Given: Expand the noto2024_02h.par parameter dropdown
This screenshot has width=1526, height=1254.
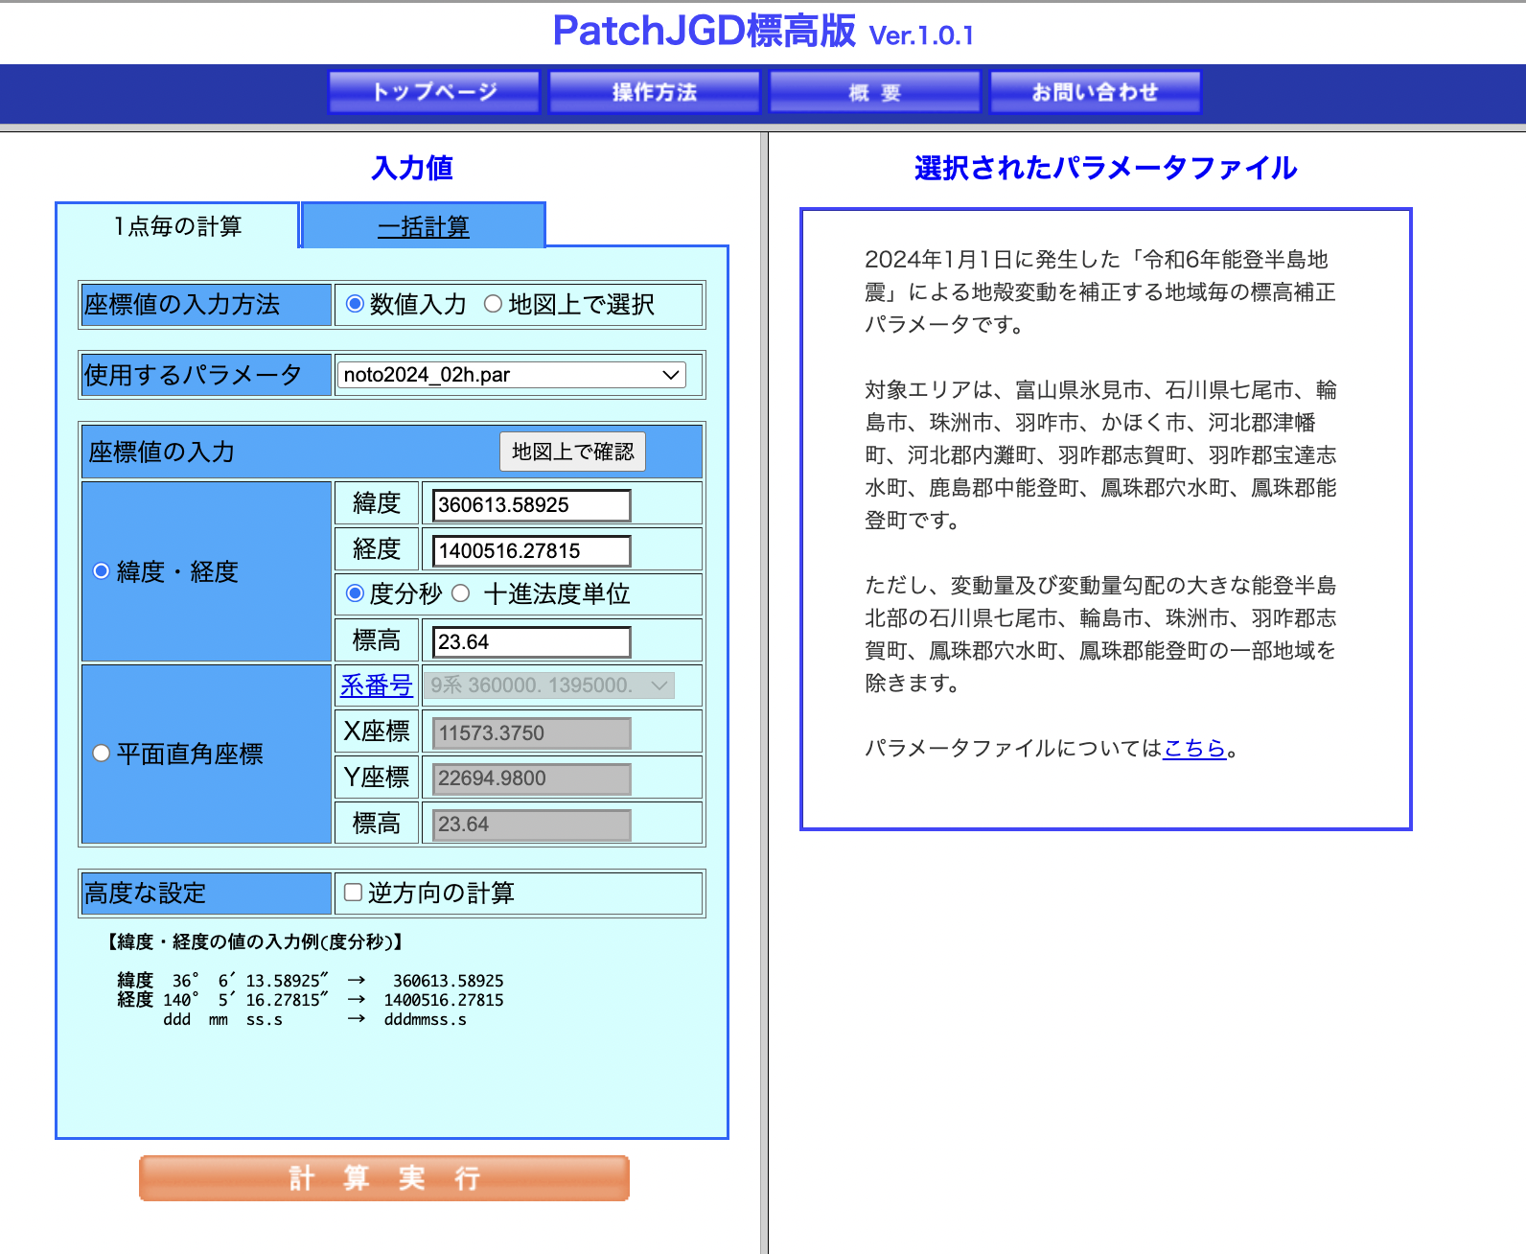Looking at the screenshot, I should coord(511,375).
